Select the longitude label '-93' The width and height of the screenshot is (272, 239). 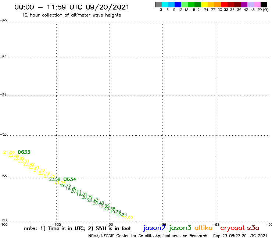[216, 225]
